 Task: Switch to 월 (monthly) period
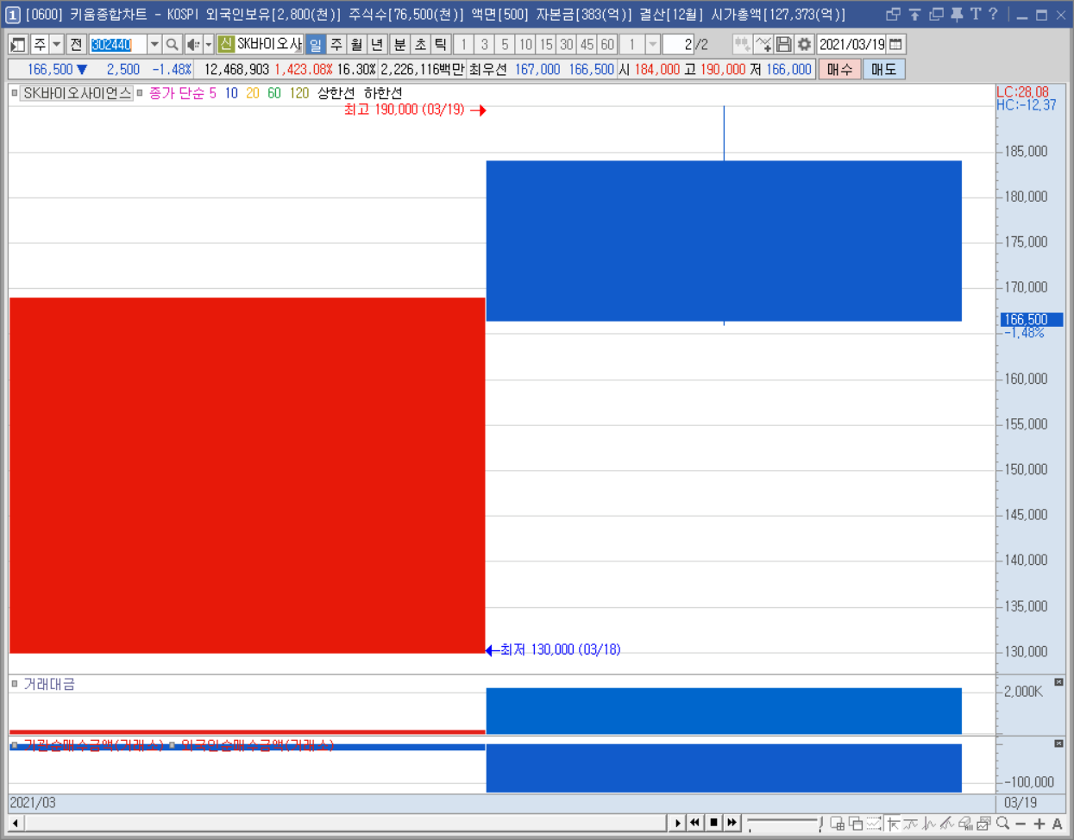point(356,44)
